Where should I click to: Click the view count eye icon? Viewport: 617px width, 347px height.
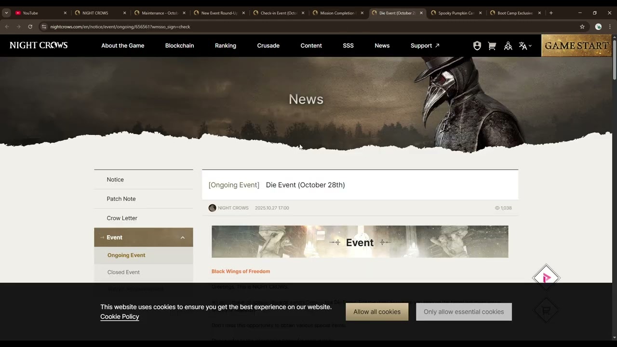point(497,208)
